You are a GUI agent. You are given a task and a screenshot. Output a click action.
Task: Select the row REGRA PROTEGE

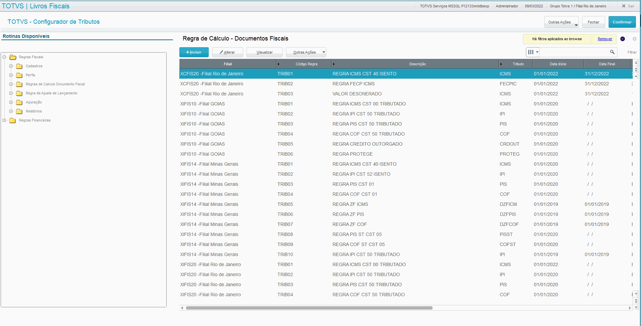pos(406,154)
